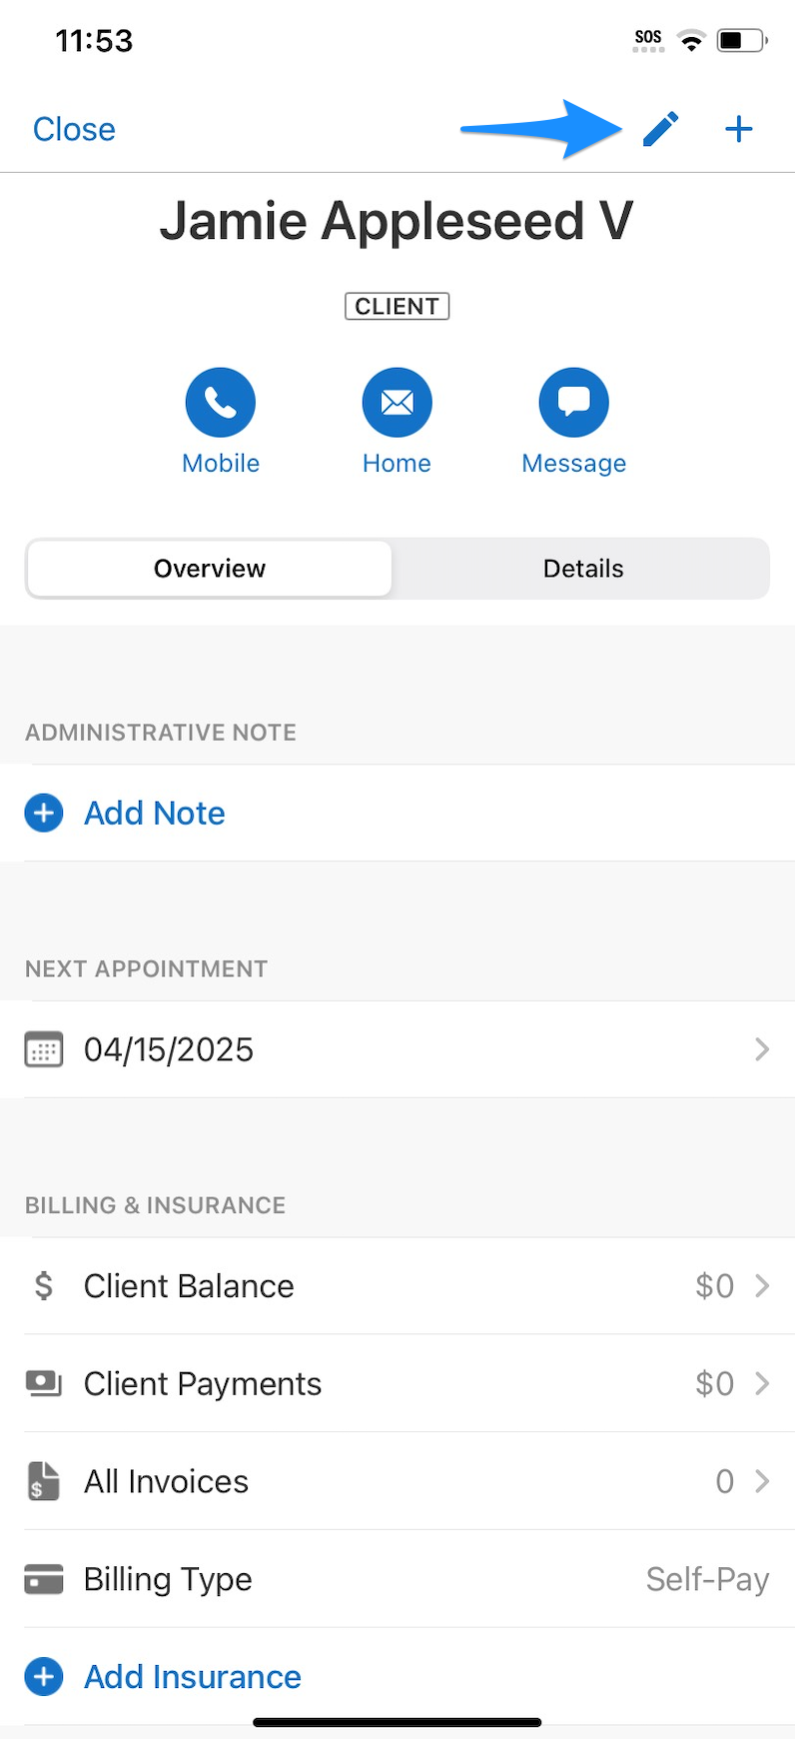Image resolution: width=795 pixels, height=1739 pixels.
Task: Tap the Self-Pay billing type value
Action: click(x=707, y=1579)
